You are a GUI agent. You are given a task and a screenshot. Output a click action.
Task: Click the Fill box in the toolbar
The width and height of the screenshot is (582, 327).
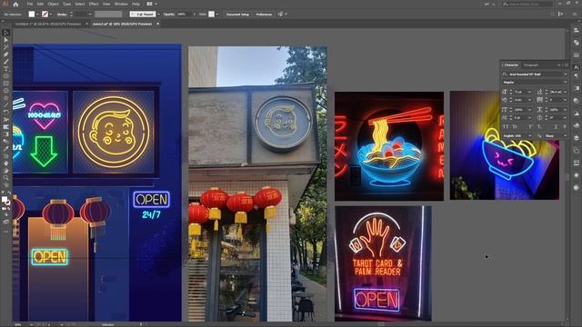tap(5, 200)
